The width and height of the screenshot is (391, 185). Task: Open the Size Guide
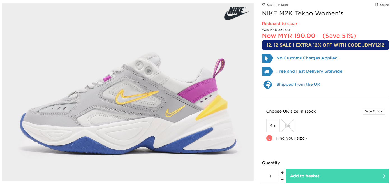(x=374, y=111)
